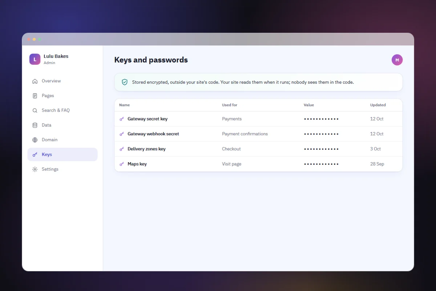
Task: Select the Keys sidebar item
Action: (62, 155)
